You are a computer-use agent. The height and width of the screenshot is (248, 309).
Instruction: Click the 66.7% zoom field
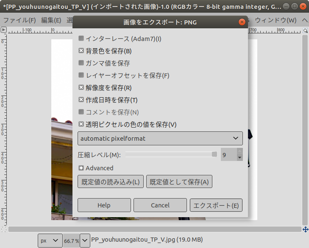[71, 240]
